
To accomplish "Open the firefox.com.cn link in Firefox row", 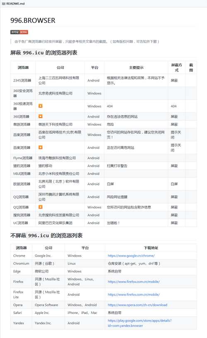I will (x=134, y=281).
